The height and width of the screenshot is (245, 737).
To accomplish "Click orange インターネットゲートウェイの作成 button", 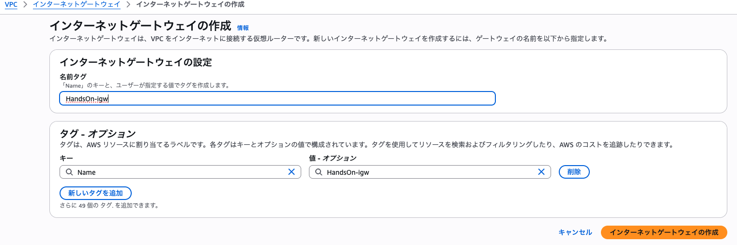I will (x=664, y=232).
